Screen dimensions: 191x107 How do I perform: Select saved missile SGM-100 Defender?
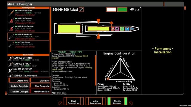click(29, 59)
